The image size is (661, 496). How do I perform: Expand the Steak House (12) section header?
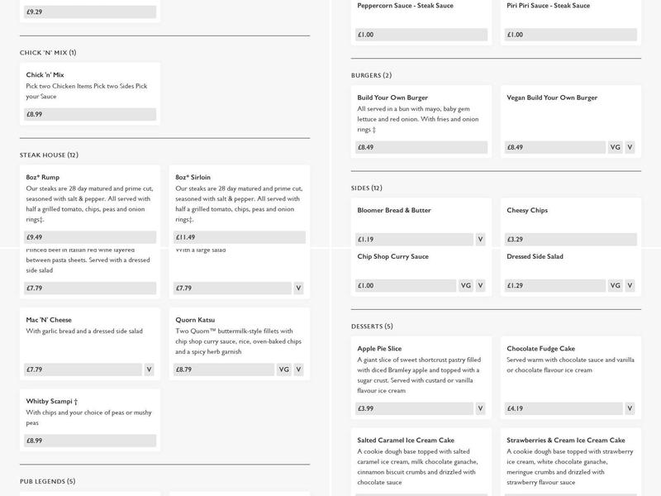tap(49, 155)
